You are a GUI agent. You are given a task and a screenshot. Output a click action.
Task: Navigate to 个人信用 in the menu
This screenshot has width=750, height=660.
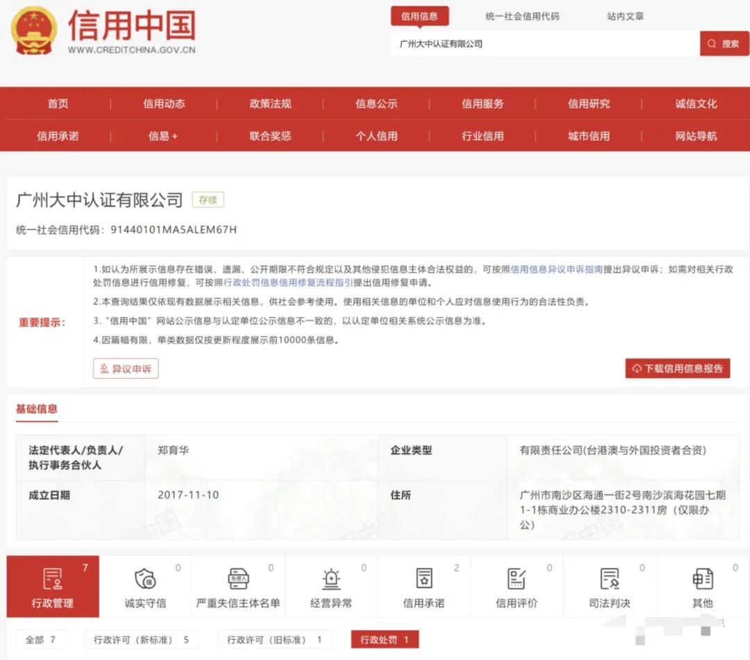point(376,136)
